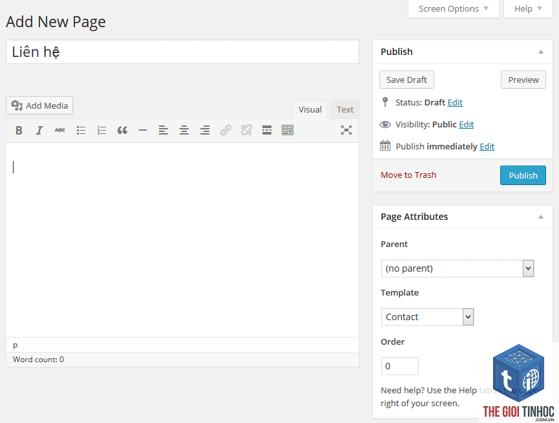Image resolution: width=559 pixels, height=423 pixels.
Task: Switch to the Text editor tab
Action: pyautogui.click(x=344, y=109)
